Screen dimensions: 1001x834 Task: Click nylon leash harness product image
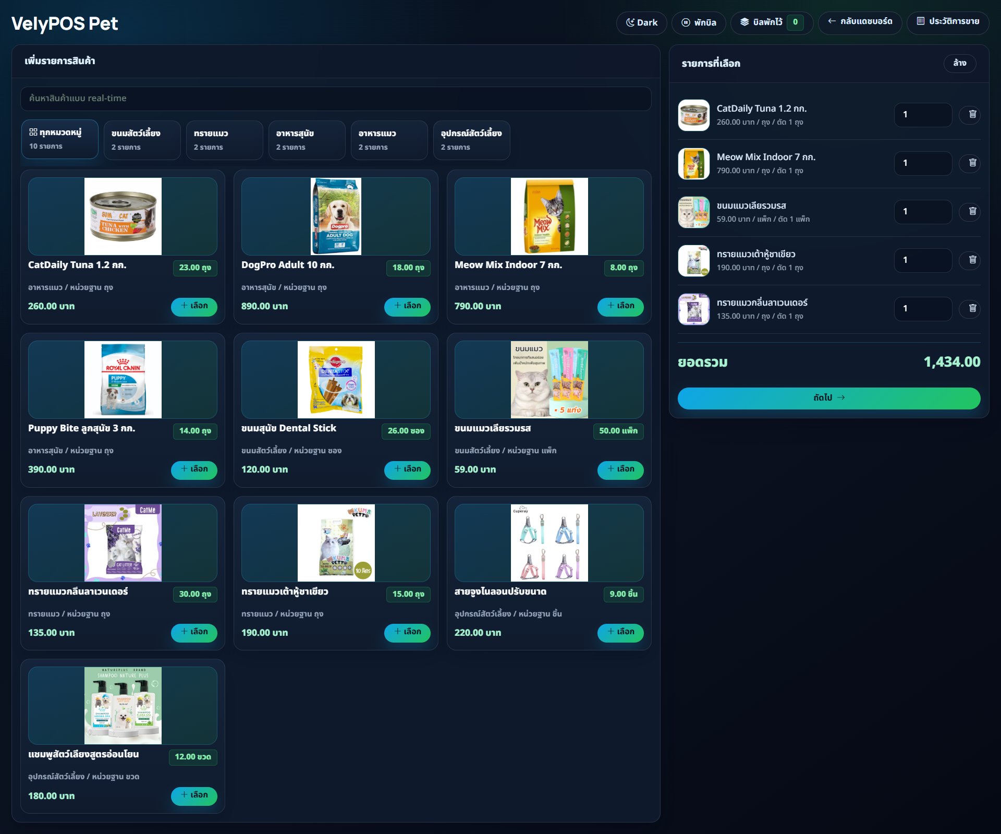coord(550,543)
